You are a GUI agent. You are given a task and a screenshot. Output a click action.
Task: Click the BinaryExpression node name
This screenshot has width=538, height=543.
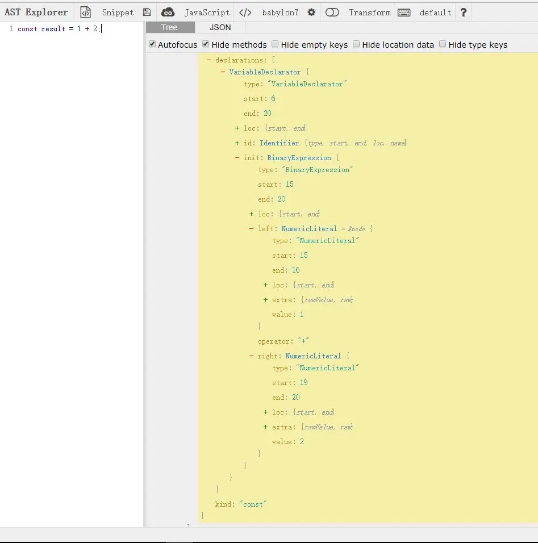click(x=299, y=157)
